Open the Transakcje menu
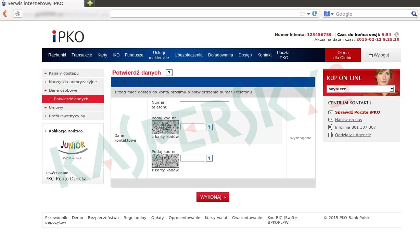Screen dimensions: 420x233 pyautogui.click(x=82, y=55)
